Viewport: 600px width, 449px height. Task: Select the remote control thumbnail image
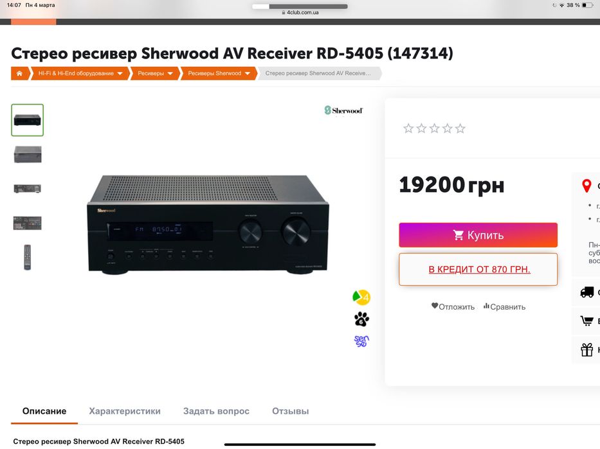27,257
